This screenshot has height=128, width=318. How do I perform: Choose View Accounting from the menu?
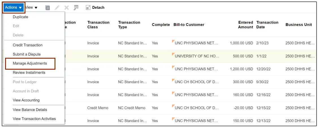(x=26, y=100)
